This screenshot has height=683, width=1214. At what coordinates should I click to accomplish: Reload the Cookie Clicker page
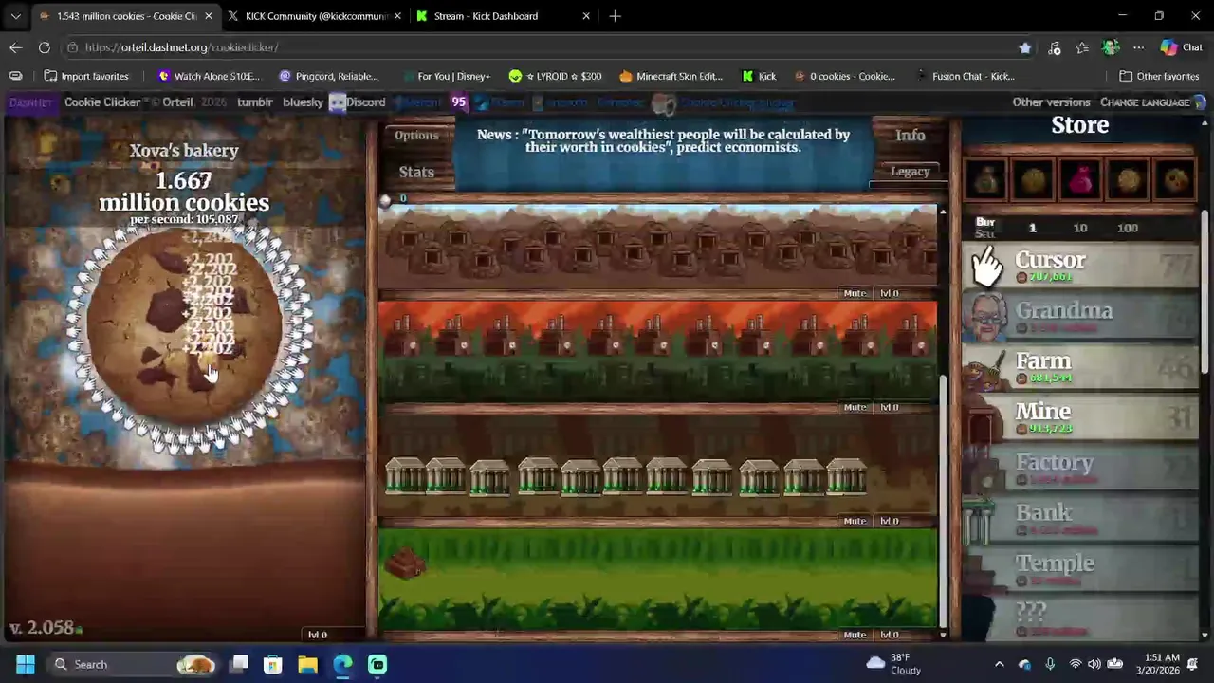point(45,47)
